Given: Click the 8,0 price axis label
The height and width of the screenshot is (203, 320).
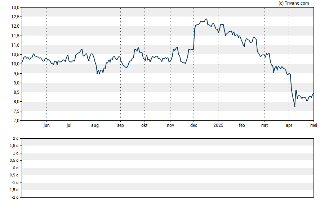Looking at the screenshot, I should tap(16, 102).
